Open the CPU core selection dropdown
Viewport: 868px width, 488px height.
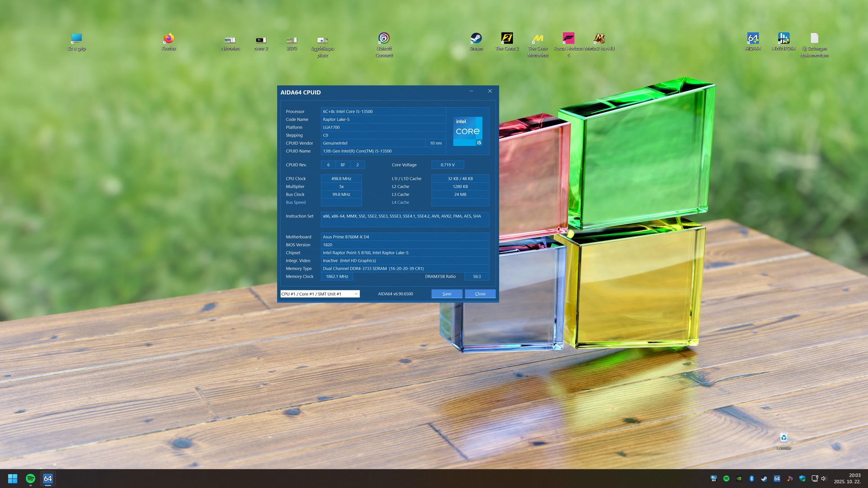point(320,294)
